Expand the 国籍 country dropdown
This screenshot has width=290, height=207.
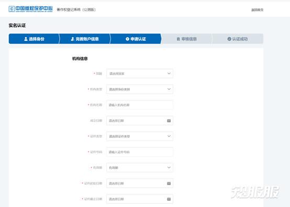click(x=140, y=74)
